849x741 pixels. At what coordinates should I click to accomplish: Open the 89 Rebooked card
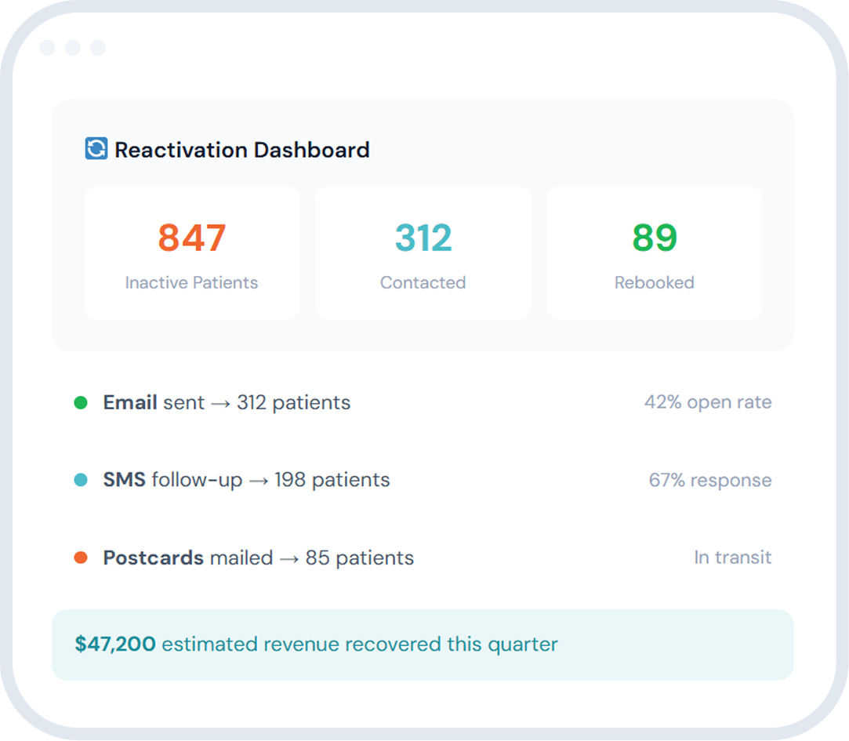coord(654,252)
